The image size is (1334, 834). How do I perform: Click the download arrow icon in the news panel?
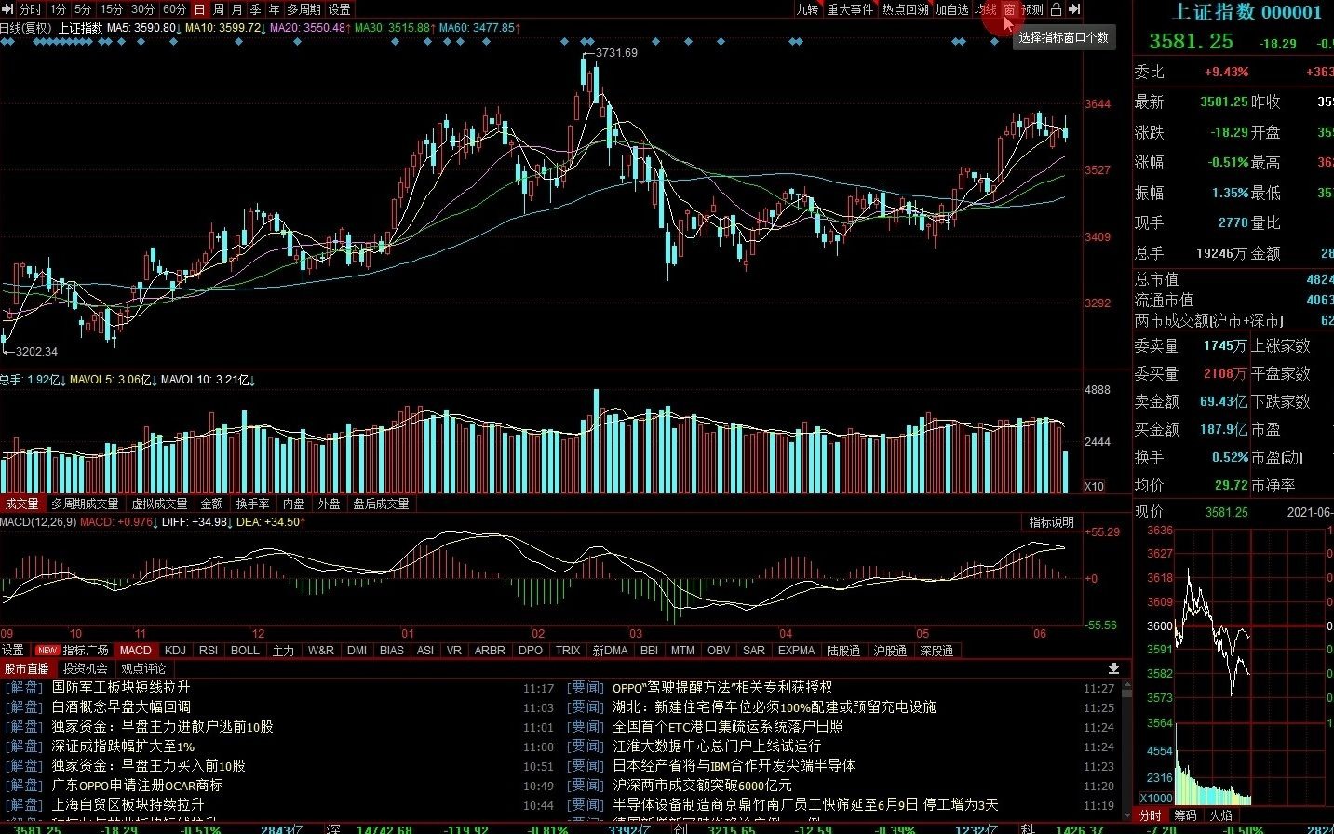point(1113,668)
